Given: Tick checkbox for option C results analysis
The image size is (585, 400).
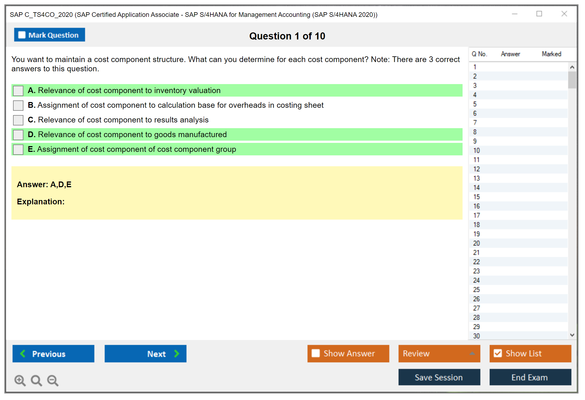Looking at the screenshot, I should tap(18, 120).
